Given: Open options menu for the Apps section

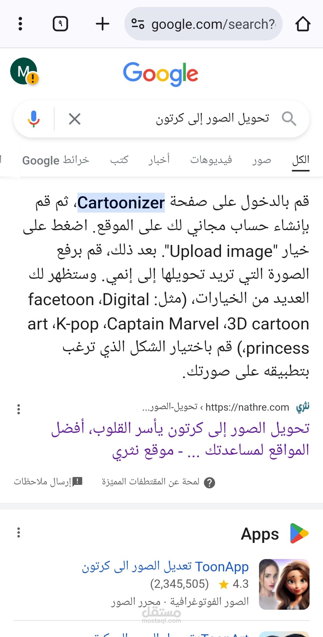Looking at the screenshot, I should point(19,533).
